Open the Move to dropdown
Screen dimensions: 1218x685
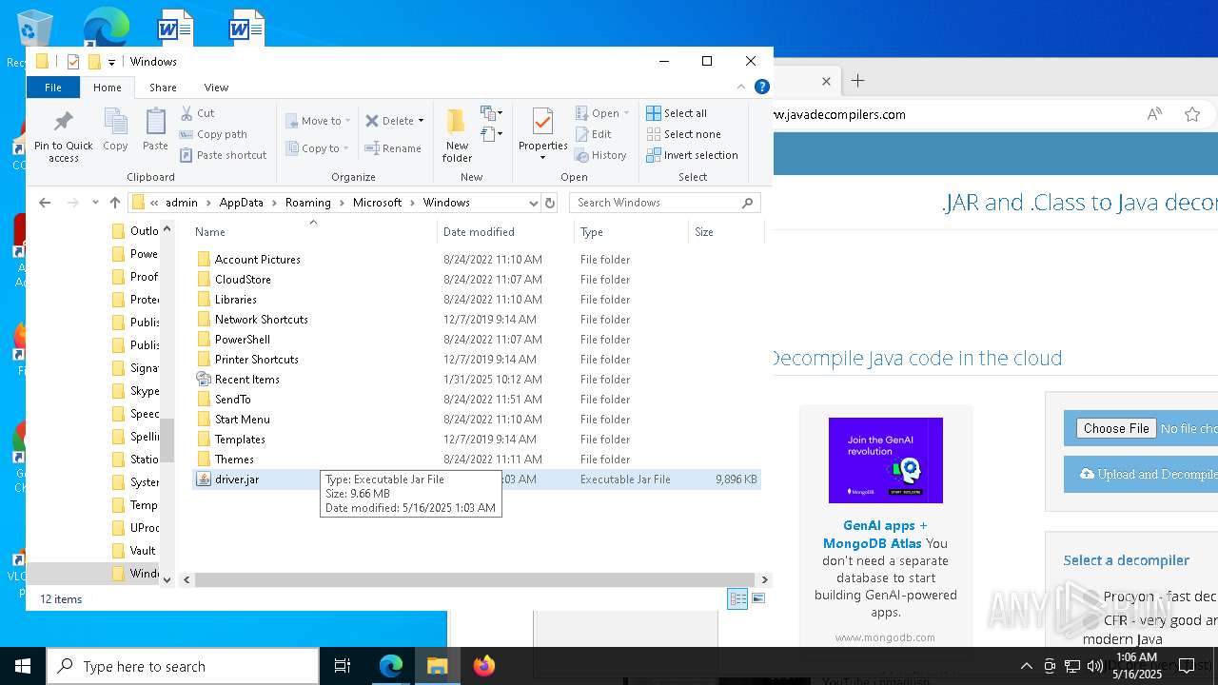(x=319, y=121)
